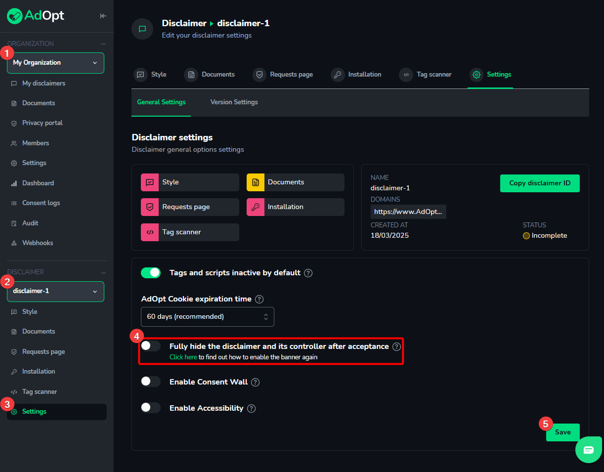Click the Disclaimer breadcrumb in header
This screenshot has width=604, height=472.
pyautogui.click(x=184, y=23)
